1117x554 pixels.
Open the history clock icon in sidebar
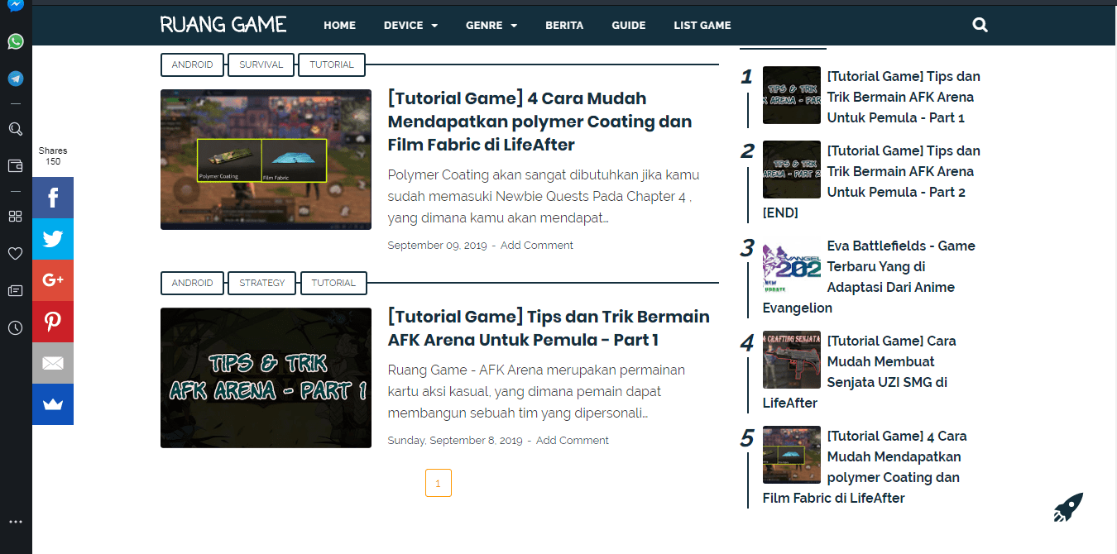[15, 327]
